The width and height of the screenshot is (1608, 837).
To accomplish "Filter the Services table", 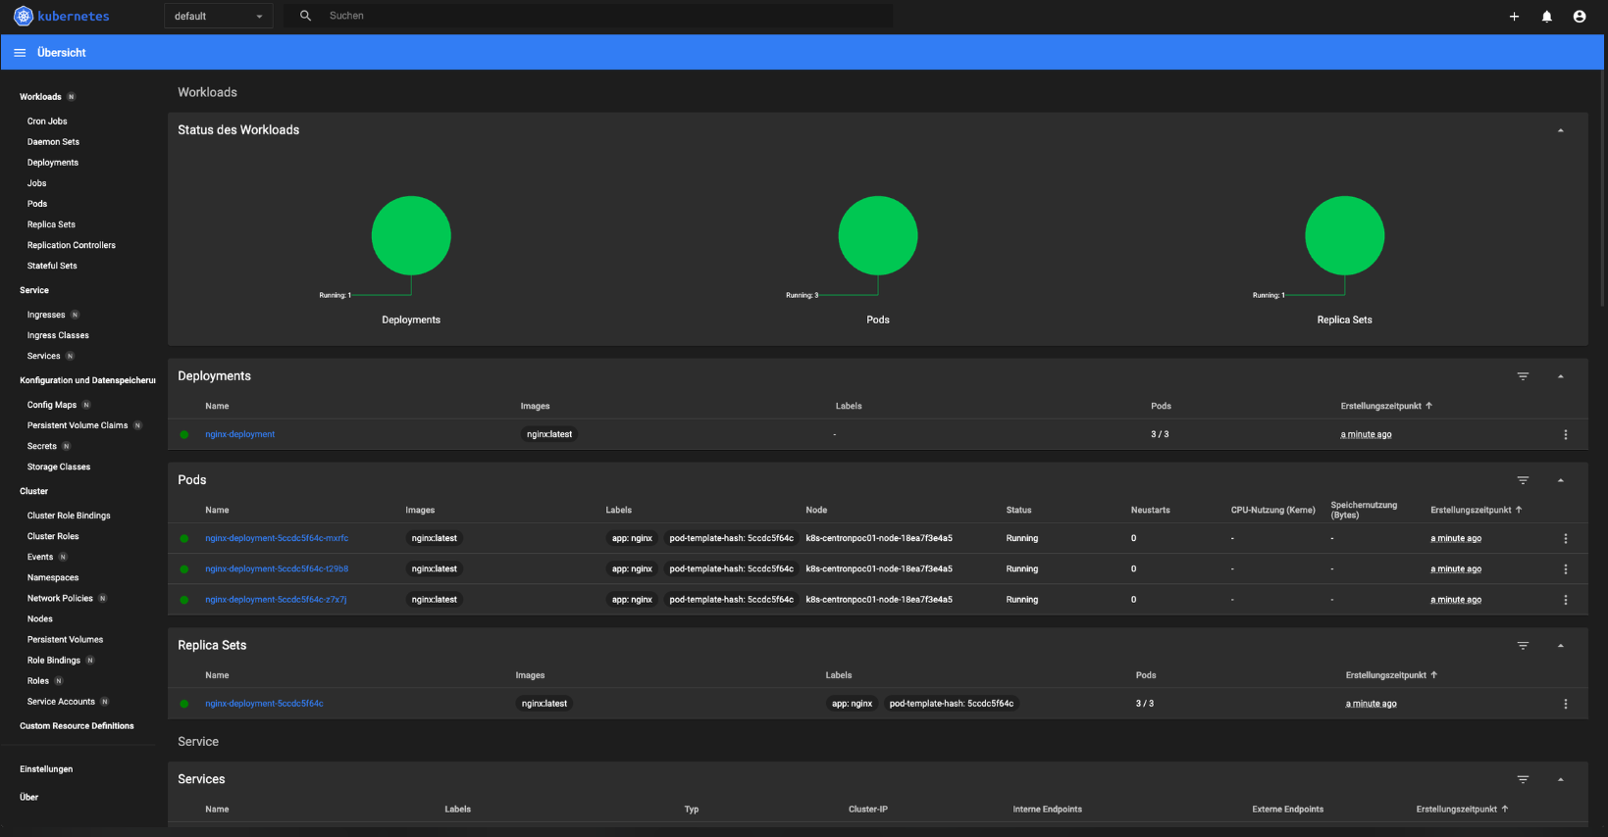I will pos(1523,779).
